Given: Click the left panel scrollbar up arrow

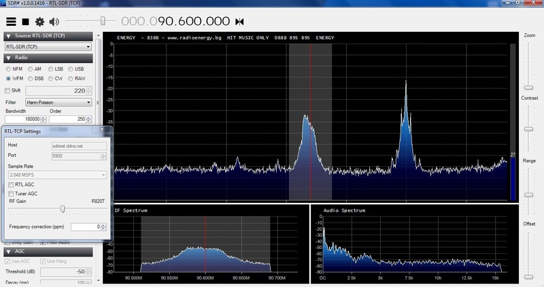Looking at the screenshot, I should 99,35.
